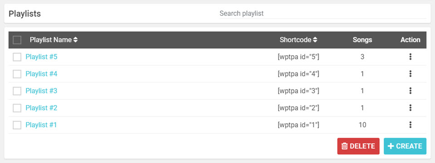
Task: Check the box next to Playlist #5
Action: pyautogui.click(x=17, y=57)
